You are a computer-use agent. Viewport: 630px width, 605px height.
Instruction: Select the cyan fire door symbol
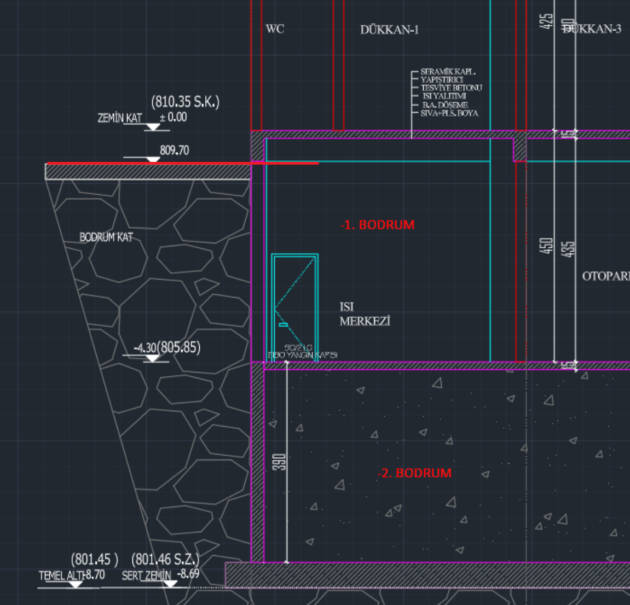pyautogui.click(x=294, y=306)
